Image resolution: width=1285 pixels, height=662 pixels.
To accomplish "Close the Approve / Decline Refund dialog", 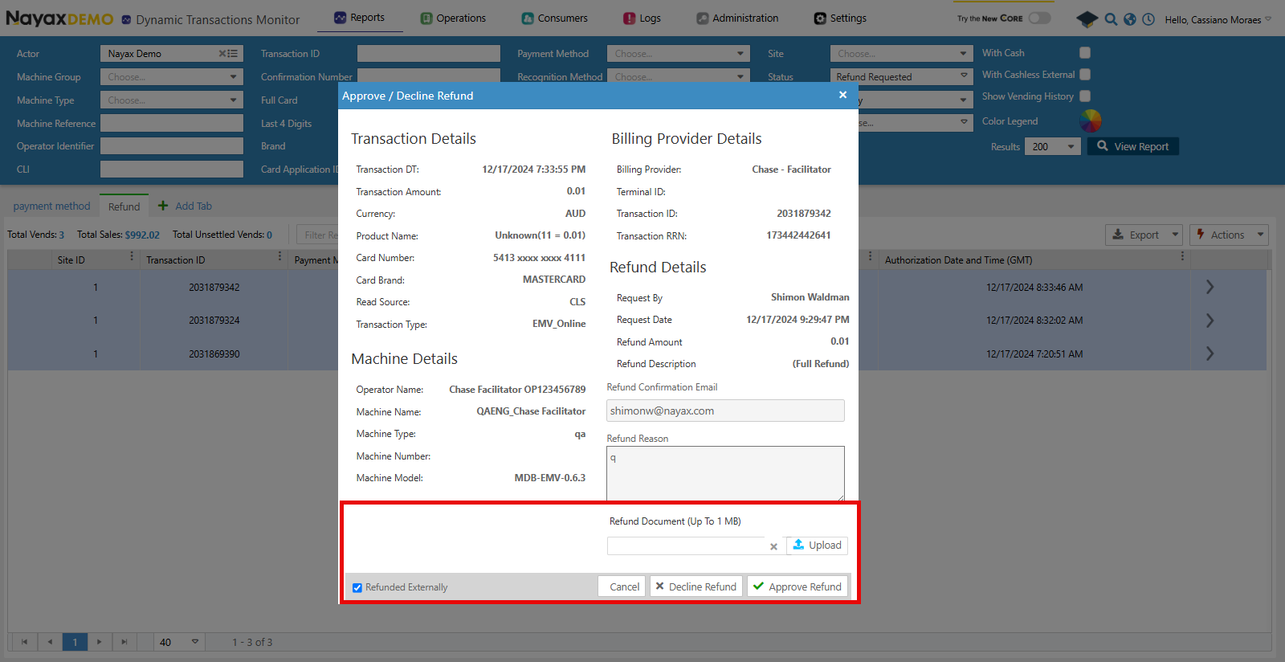I will pos(842,95).
